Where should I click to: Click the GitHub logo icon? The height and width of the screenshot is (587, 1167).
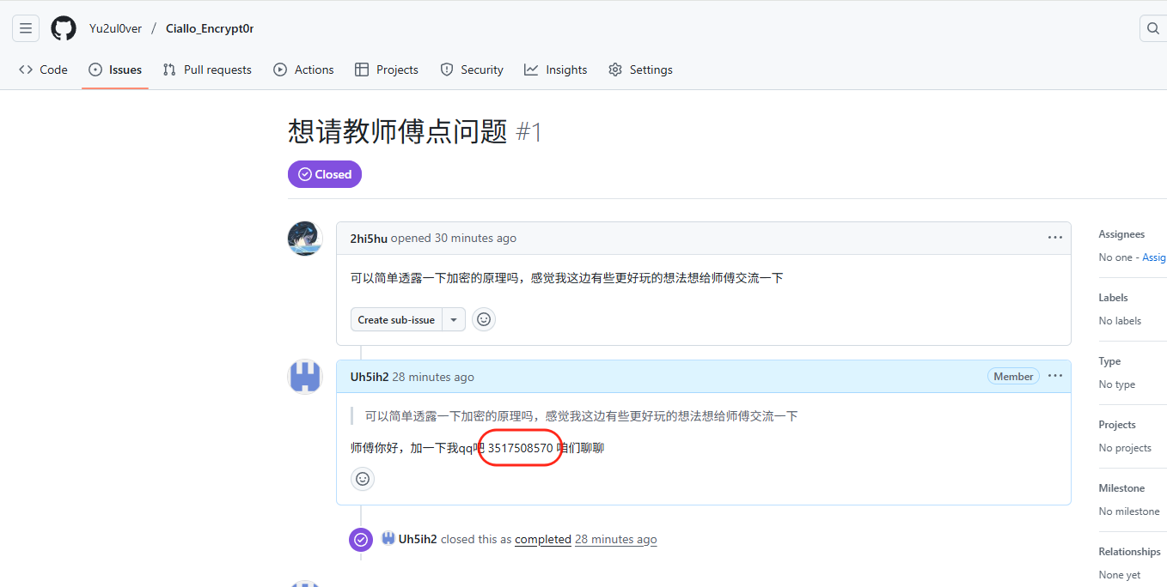coord(64,28)
